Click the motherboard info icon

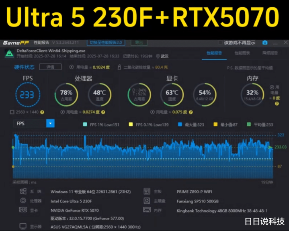click(147, 191)
